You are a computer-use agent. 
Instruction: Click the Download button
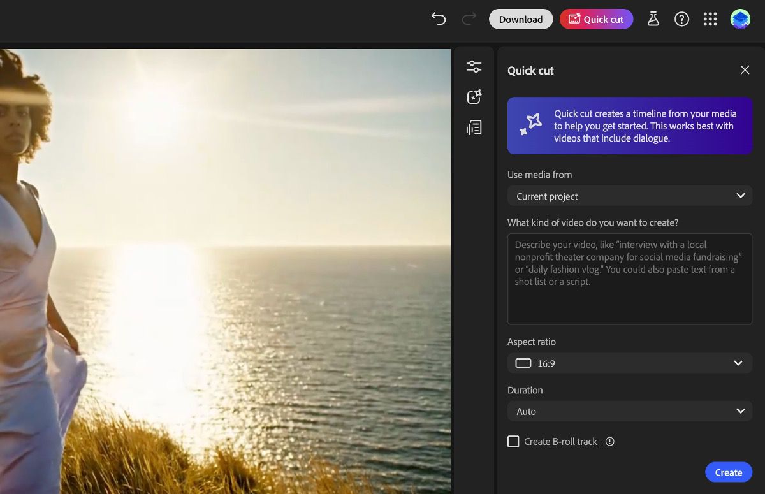(520, 19)
